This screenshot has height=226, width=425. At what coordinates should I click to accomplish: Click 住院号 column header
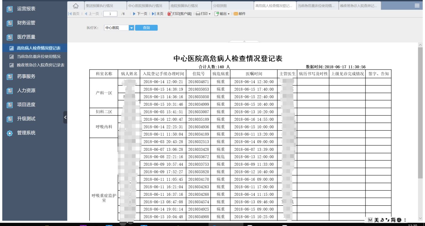pos(198,74)
